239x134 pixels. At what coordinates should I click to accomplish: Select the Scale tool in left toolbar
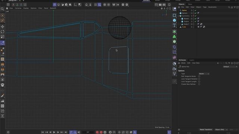3,36
